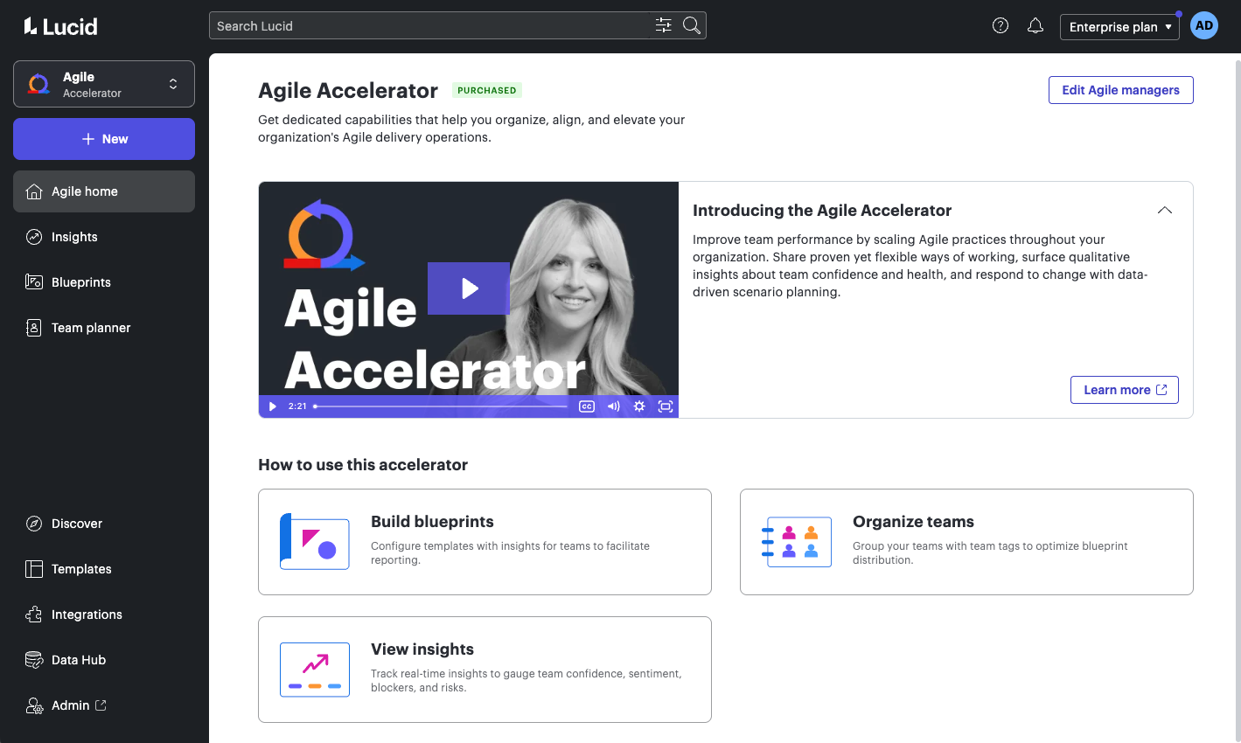
Task: Open video settings gear icon
Action: (639, 406)
